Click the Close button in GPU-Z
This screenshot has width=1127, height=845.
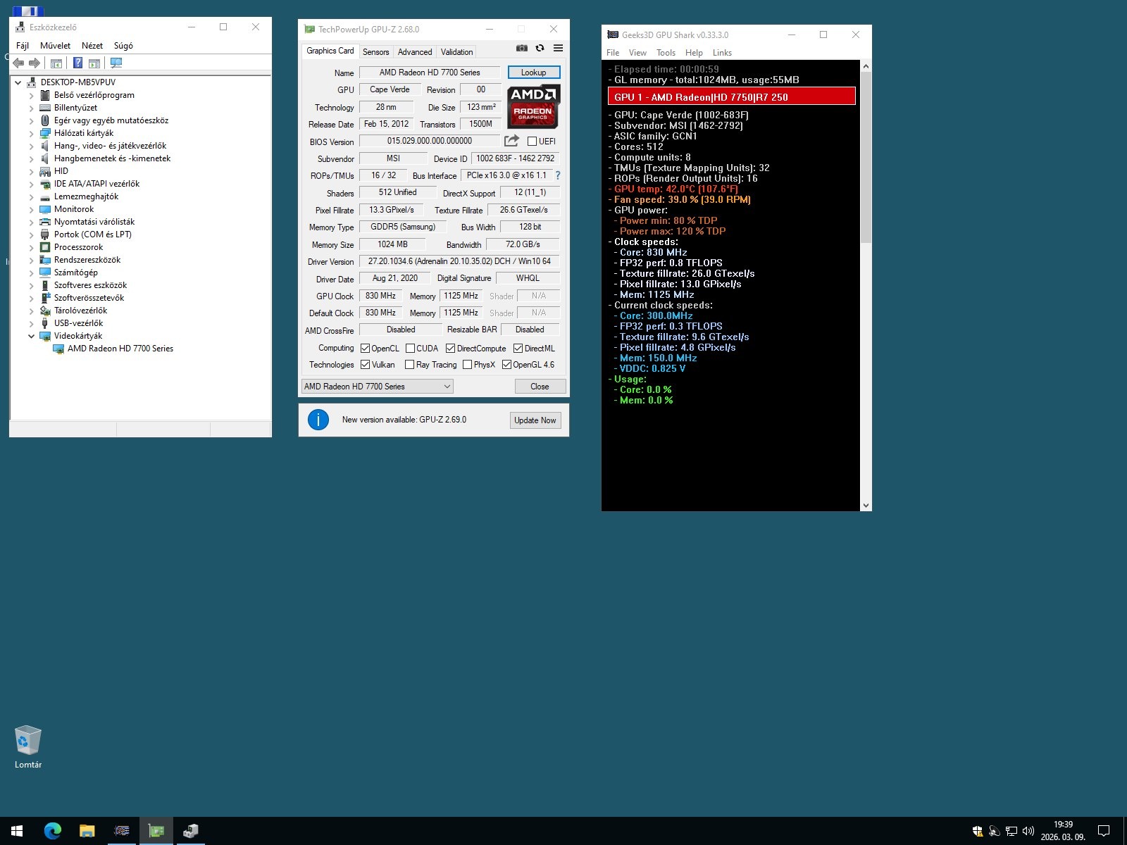(x=540, y=387)
